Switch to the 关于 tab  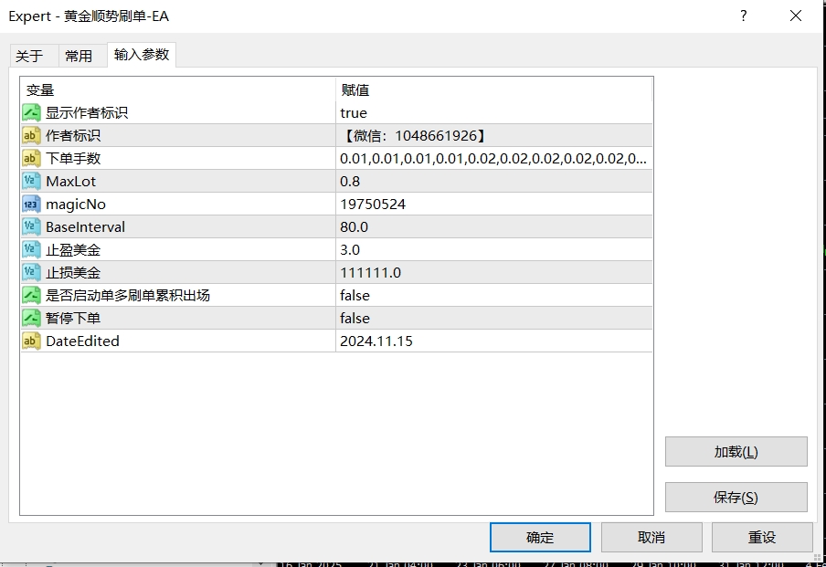(x=29, y=56)
